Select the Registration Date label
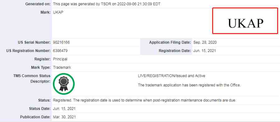Viewport: 280px width, 122px height. (175, 51)
